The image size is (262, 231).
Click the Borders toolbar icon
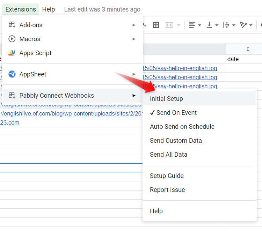(x=156, y=25)
